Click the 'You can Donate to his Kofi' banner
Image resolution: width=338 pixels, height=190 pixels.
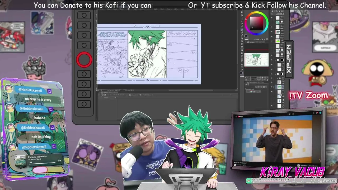click(x=92, y=5)
